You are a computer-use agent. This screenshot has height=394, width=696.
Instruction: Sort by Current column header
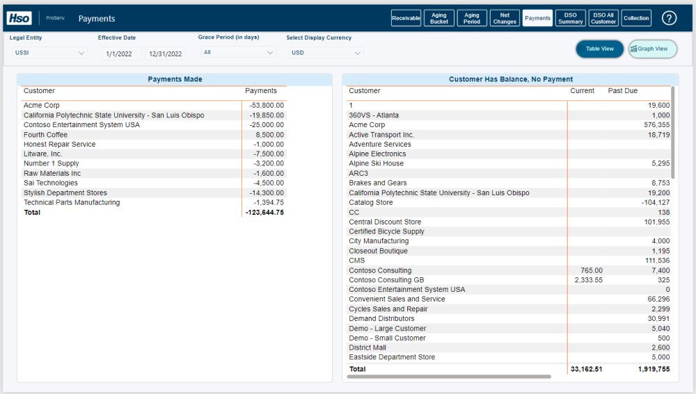click(582, 91)
